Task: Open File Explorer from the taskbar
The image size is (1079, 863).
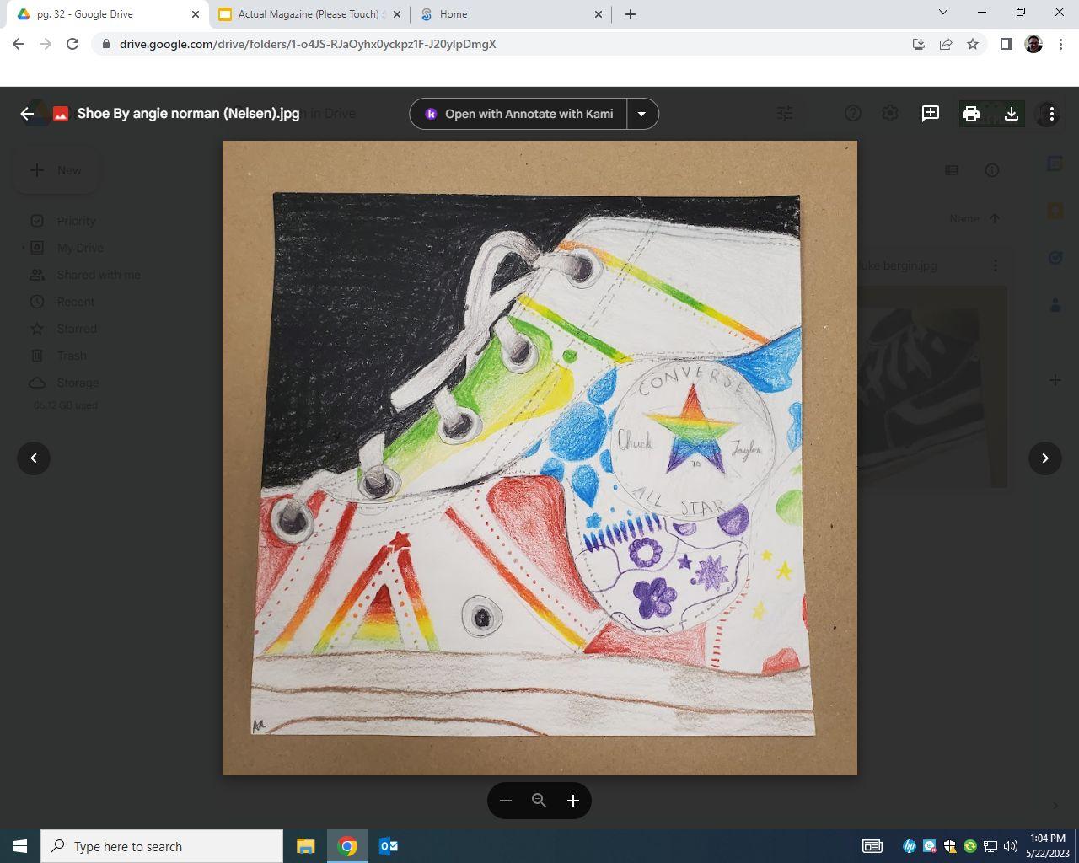Action: pyautogui.click(x=305, y=846)
